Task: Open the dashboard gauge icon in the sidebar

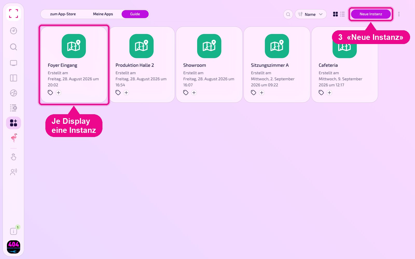Action: 13,31
